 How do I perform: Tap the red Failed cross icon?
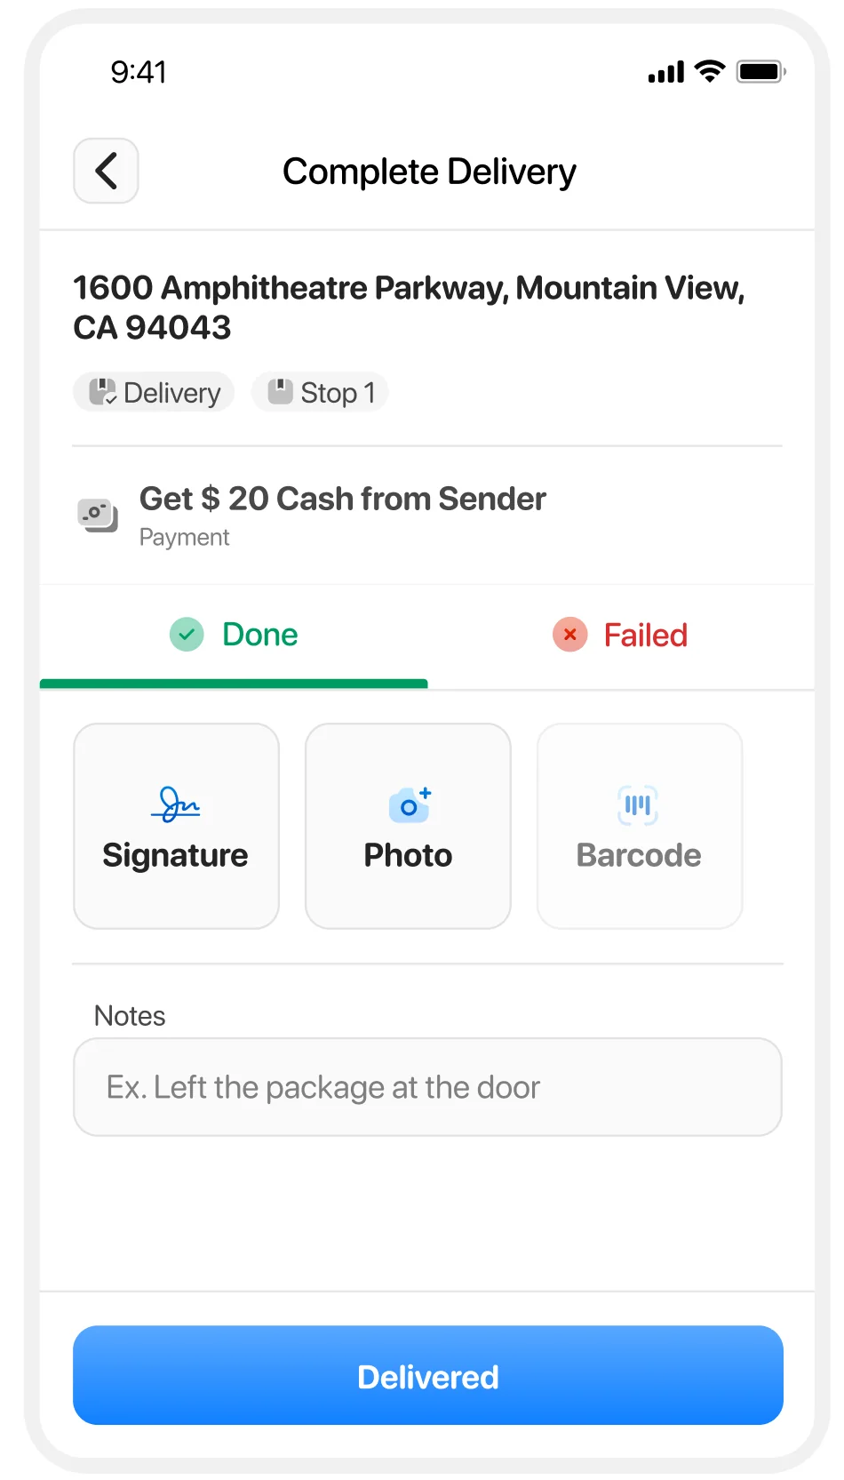click(570, 635)
